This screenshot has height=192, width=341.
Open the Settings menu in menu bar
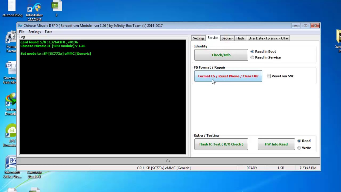tap(35, 32)
